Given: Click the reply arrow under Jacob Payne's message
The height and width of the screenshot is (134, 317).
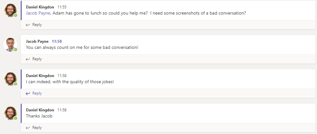Looking at the screenshot, I should [28, 59].
